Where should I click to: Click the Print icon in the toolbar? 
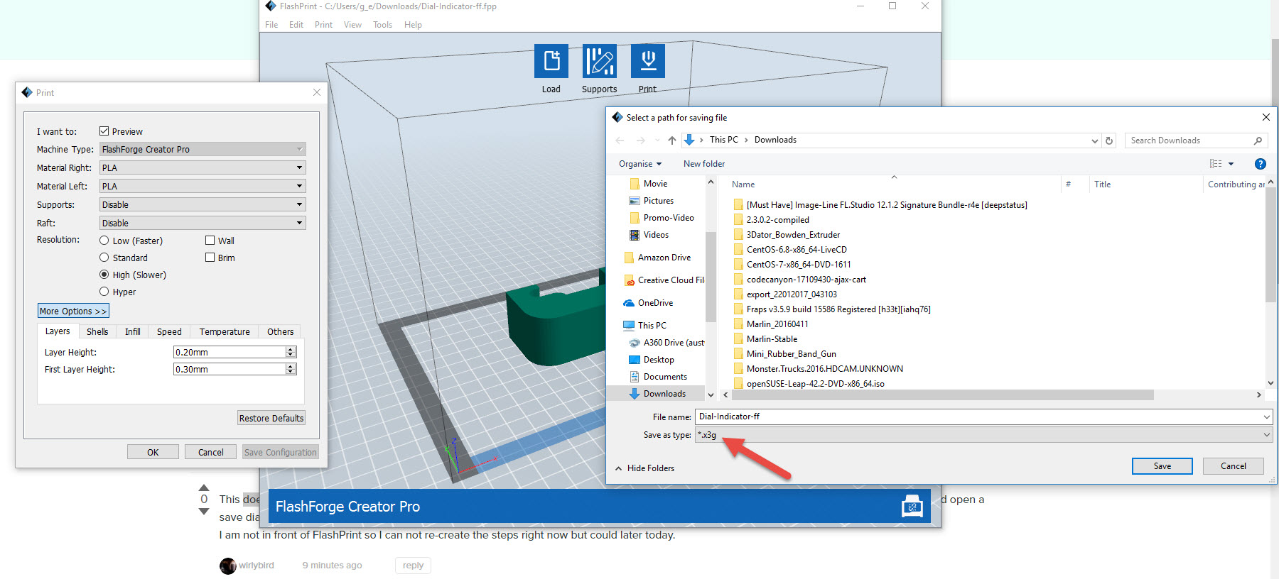coord(647,61)
